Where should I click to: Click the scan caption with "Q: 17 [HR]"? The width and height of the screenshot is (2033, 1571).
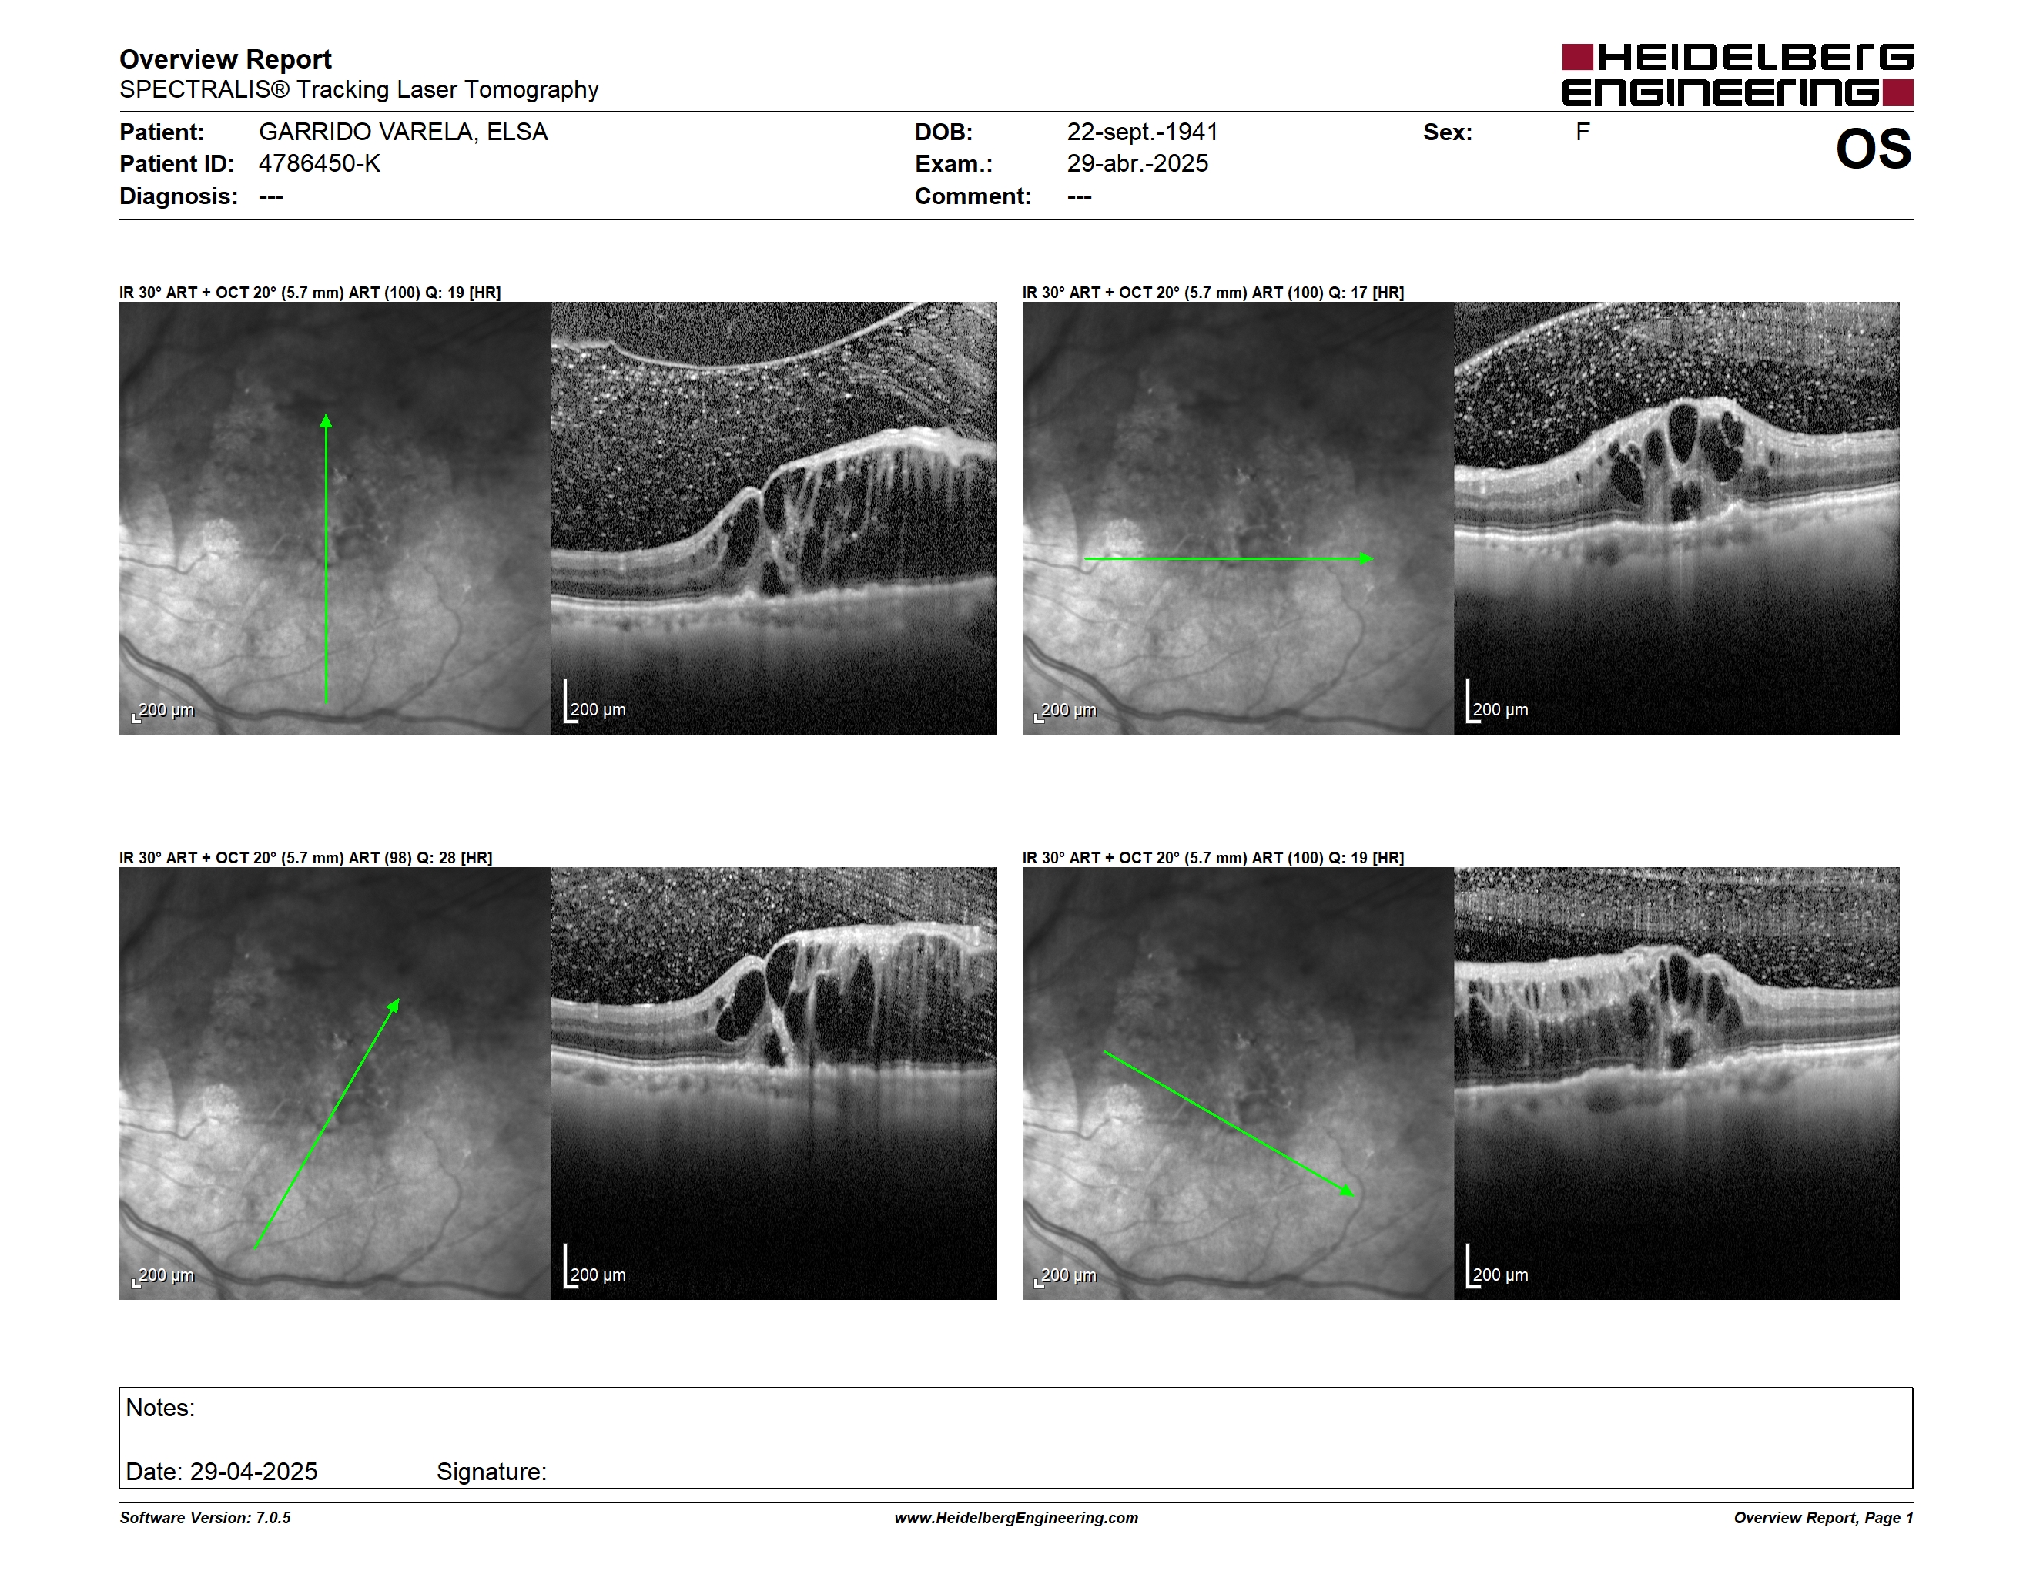tap(1213, 292)
